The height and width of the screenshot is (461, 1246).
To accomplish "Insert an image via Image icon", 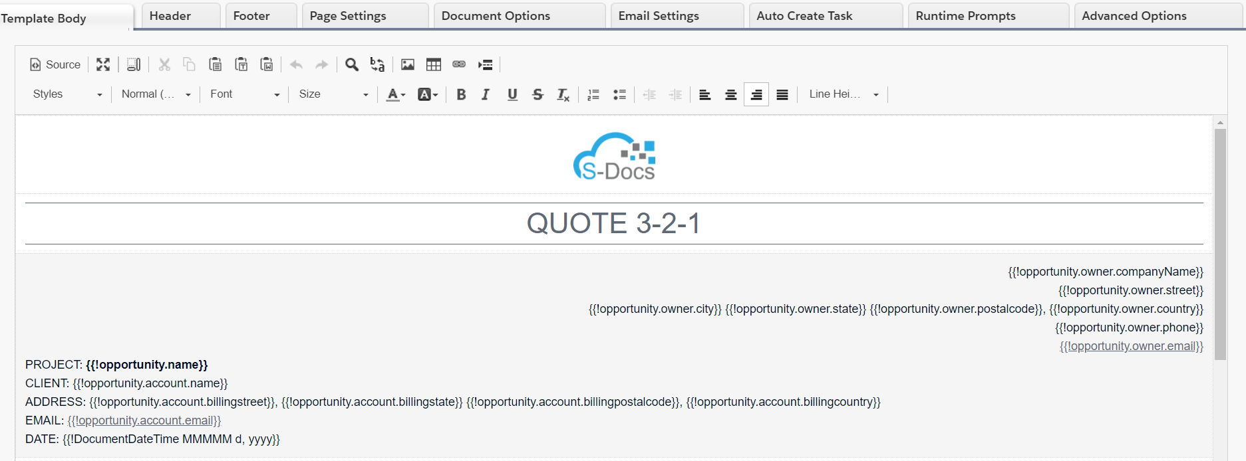I will [408, 64].
